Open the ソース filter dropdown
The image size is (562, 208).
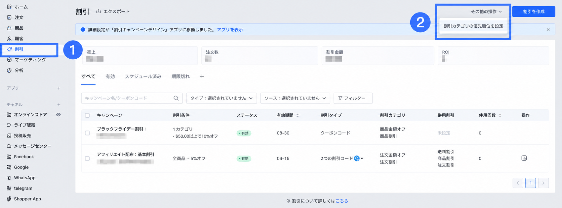295,98
